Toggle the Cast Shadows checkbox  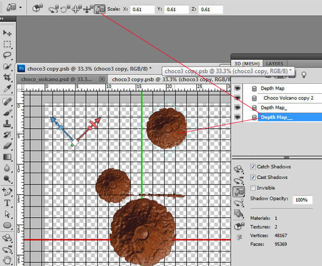(x=253, y=177)
